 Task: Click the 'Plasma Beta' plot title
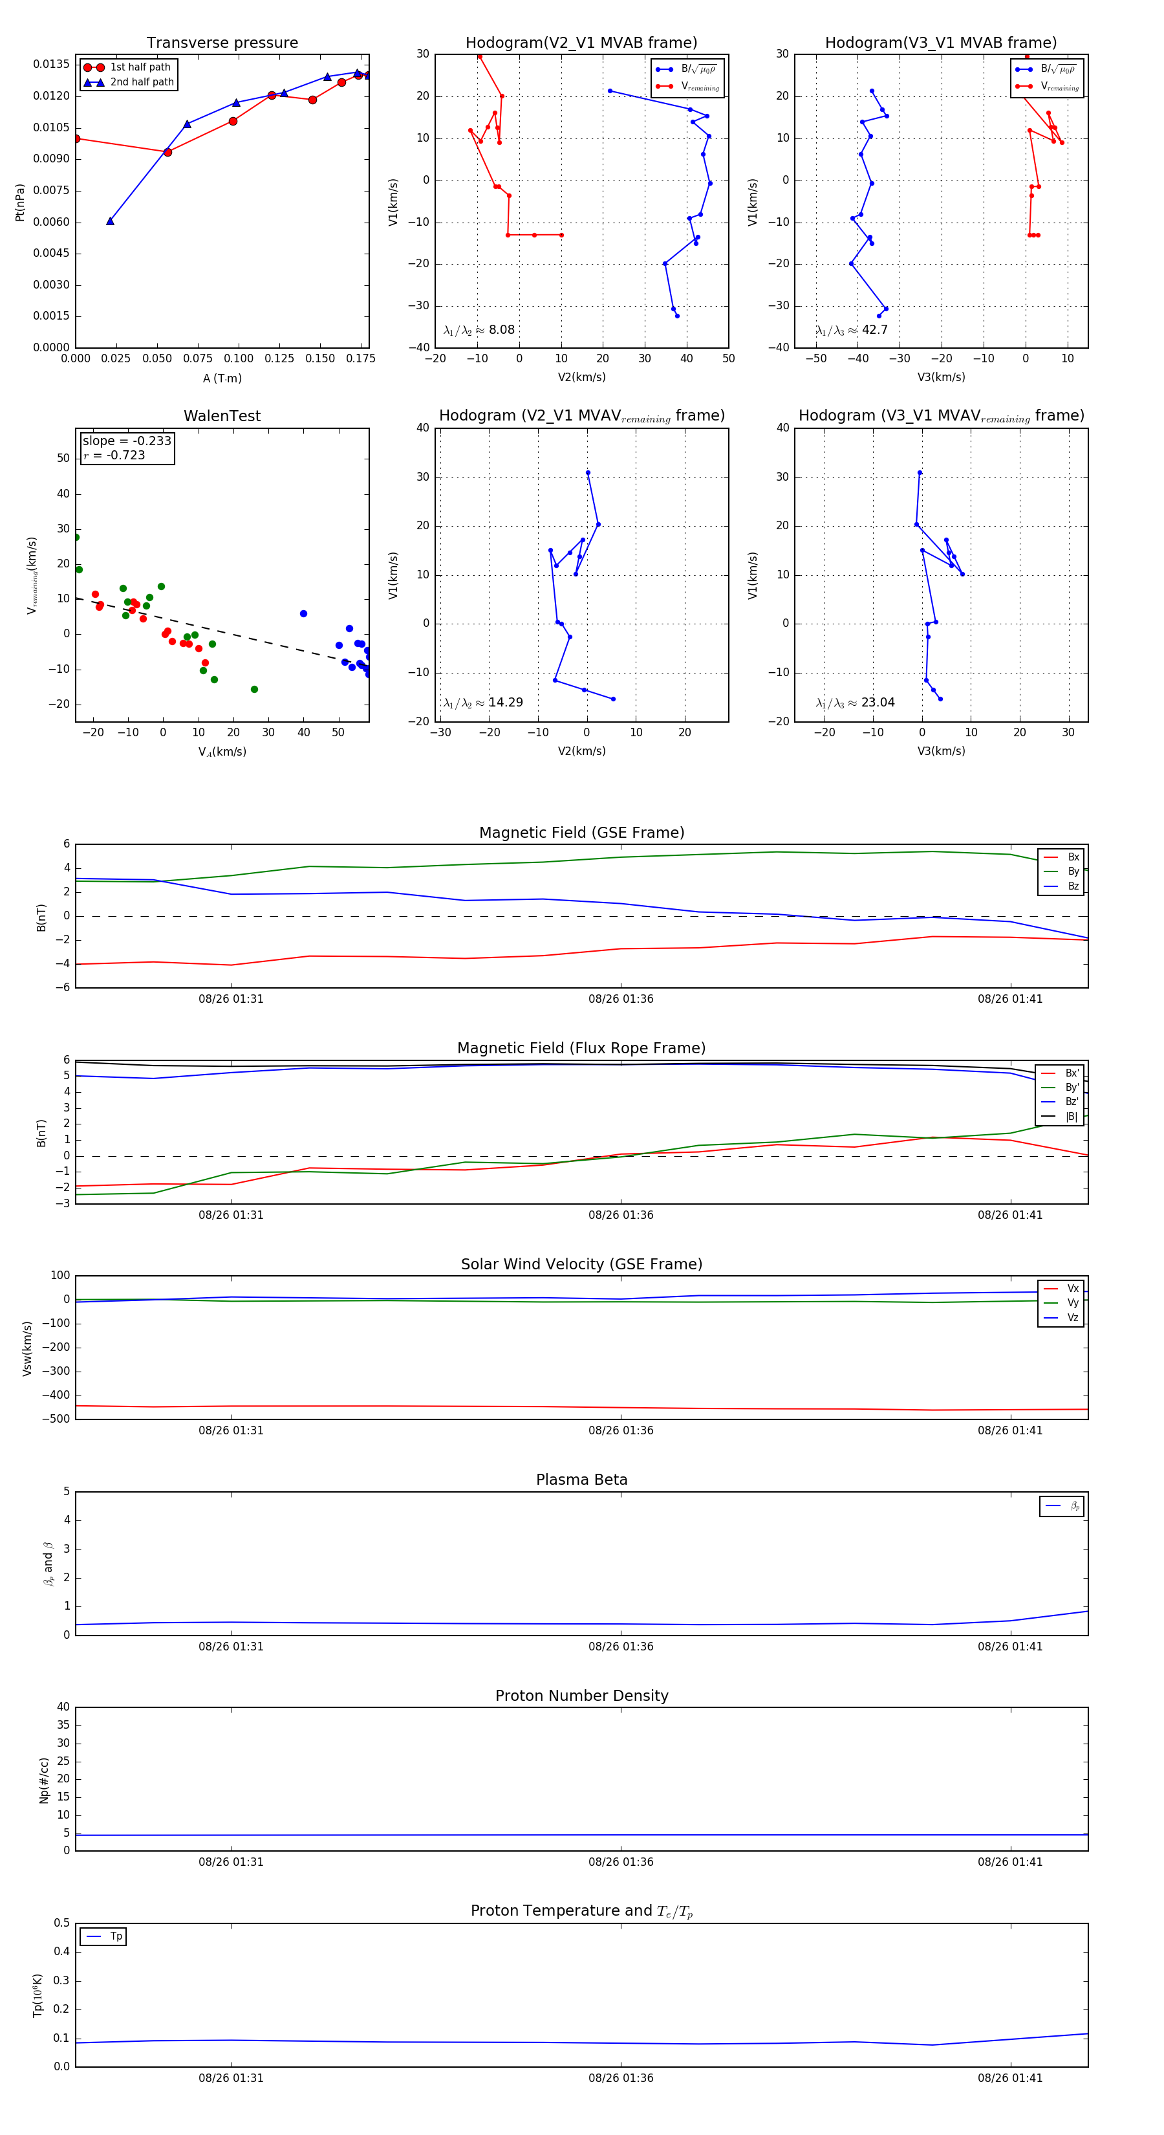tap(581, 1480)
